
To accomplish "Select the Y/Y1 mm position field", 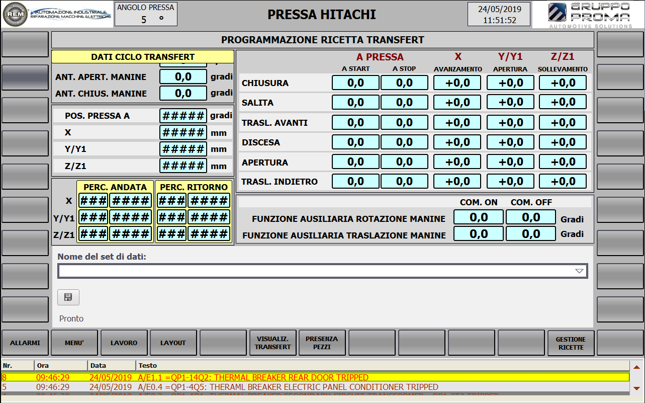I will pyautogui.click(x=183, y=149).
